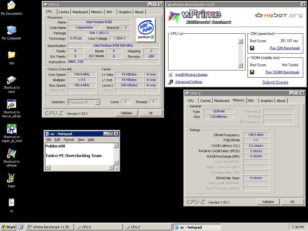Image resolution: width=308 pixels, height=231 pixels.
Task: Click the floppy save icon under 32M test
Action: pos(252,48)
